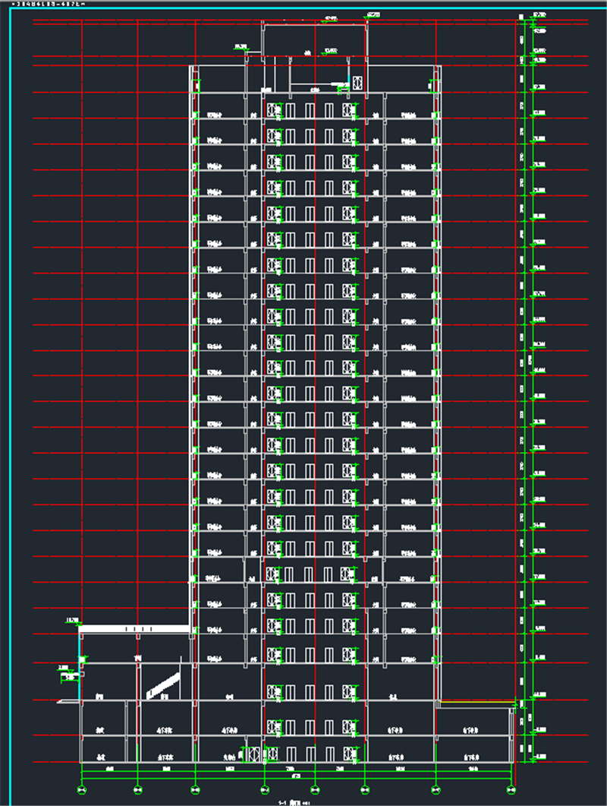Click the topmost elevation marker on the right dimension column
The width and height of the screenshot is (607, 806).
539,15
